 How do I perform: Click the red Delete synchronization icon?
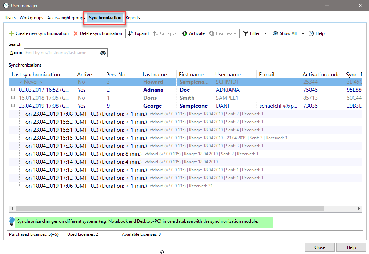coord(76,33)
